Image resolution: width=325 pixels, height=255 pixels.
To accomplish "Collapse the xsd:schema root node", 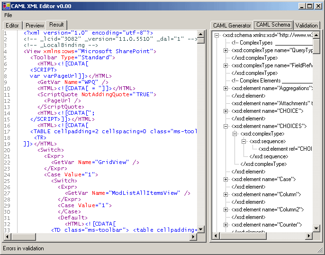I will tap(217, 35).
